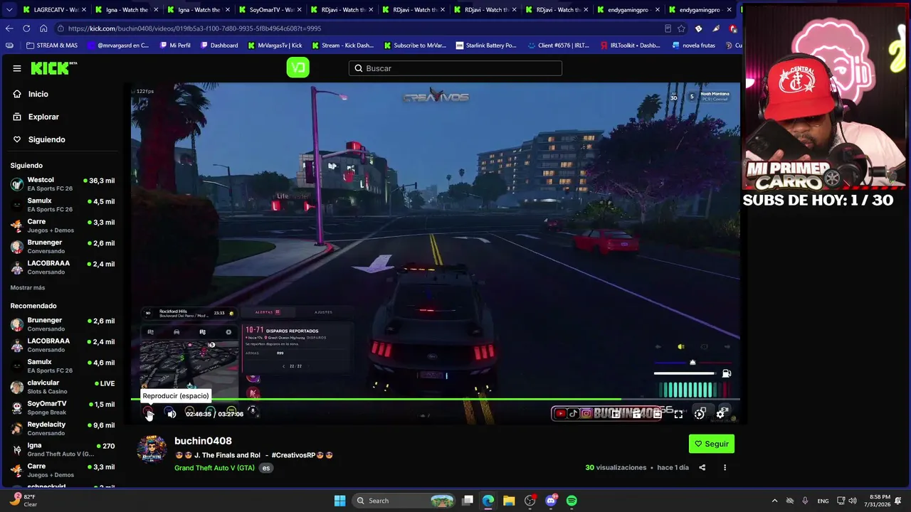Click the browser address bar URL
The height and width of the screenshot is (512, 911).
pos(194,28)
